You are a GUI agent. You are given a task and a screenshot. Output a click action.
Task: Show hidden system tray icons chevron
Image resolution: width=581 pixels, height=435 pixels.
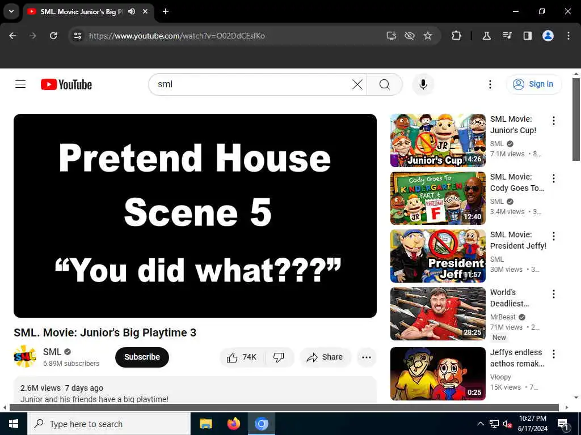click(480, 424)
